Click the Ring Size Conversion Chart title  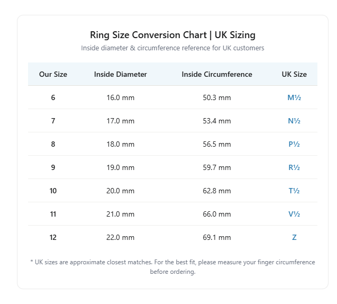coord(172,35)
